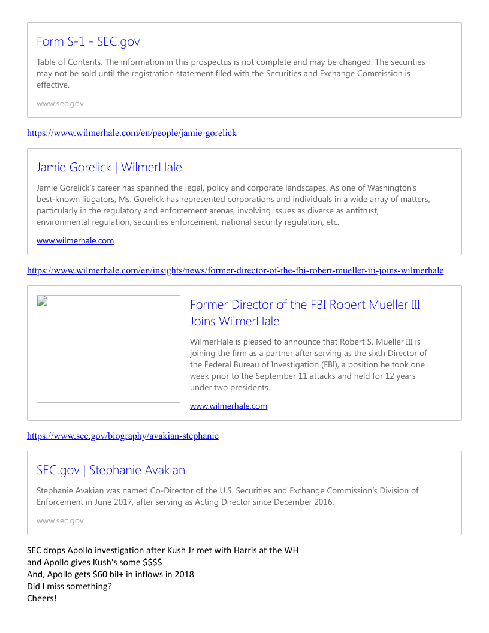Screen dimensions: 489x633
Task: Click the broken image thumbnail in the Mueller card
Action: tap(108, 348)
